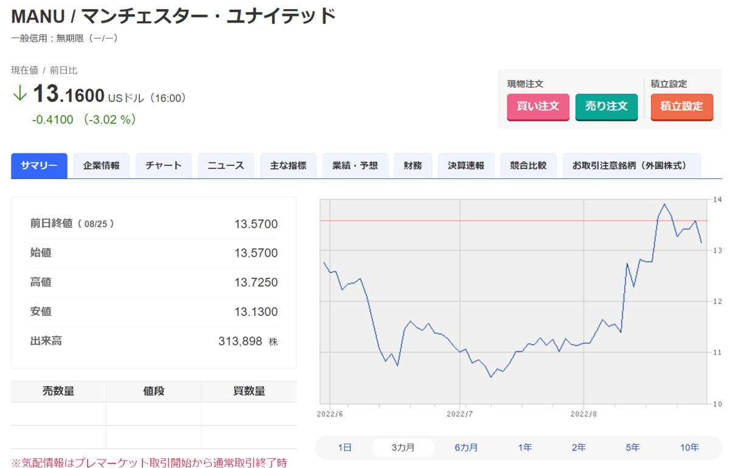
Task: Click the 売数量 column header
Action: click(x=58, y=391)
